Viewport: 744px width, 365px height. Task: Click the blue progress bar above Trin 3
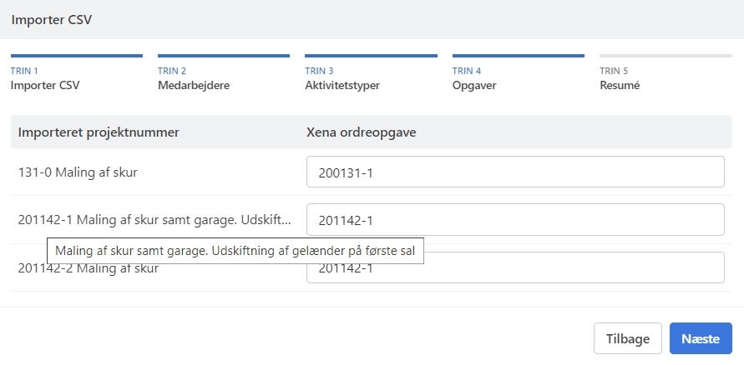(371, 56)
